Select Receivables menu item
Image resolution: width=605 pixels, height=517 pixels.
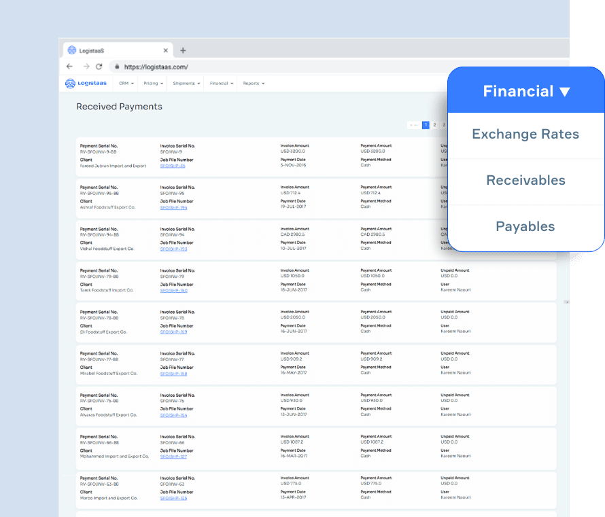point(525,180)
